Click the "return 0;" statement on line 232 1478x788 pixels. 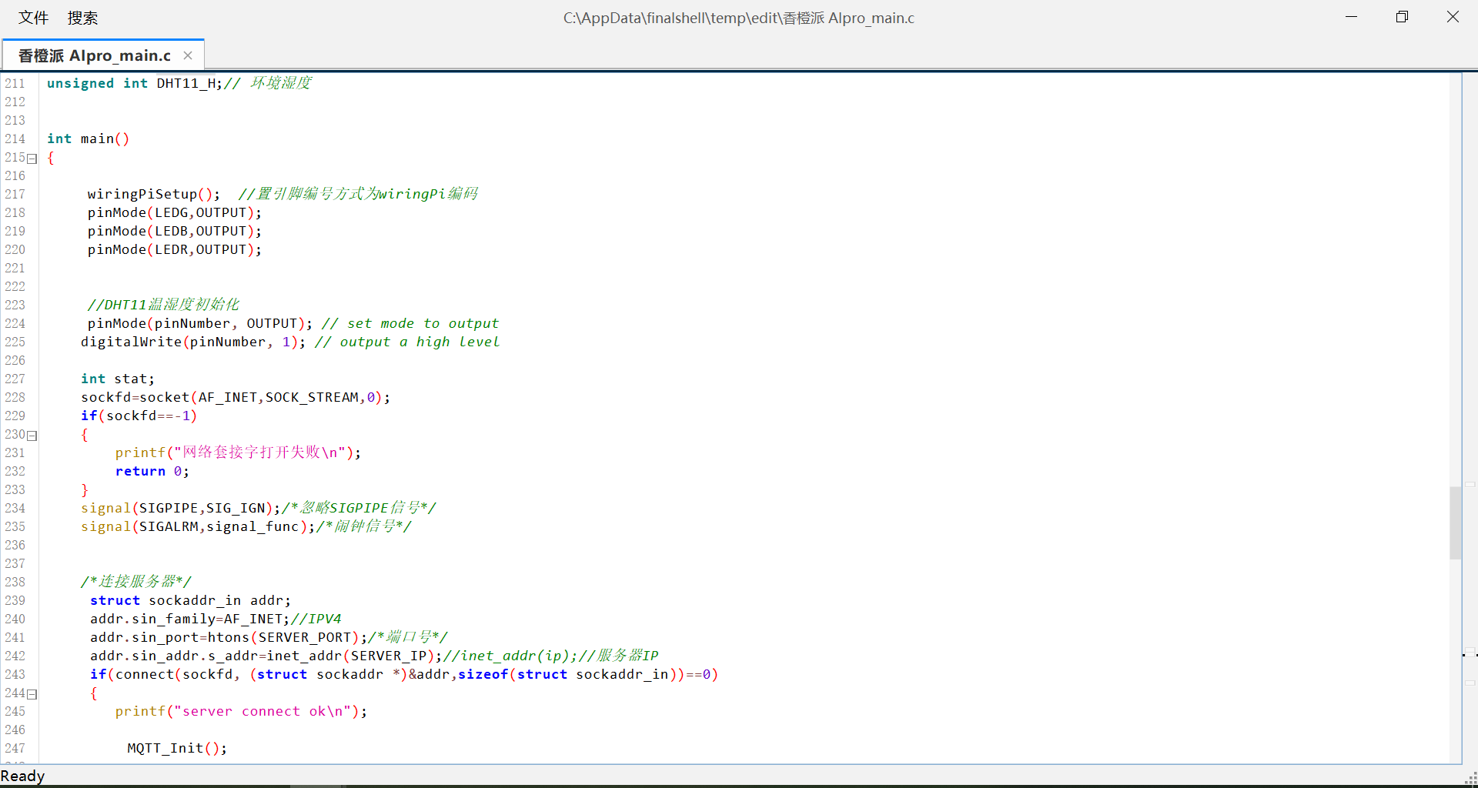pyautogui.click(x=152, y=471)
